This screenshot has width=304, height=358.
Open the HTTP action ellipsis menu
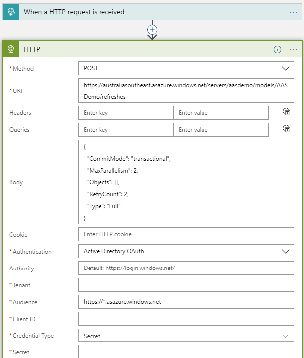coord(294,49)
